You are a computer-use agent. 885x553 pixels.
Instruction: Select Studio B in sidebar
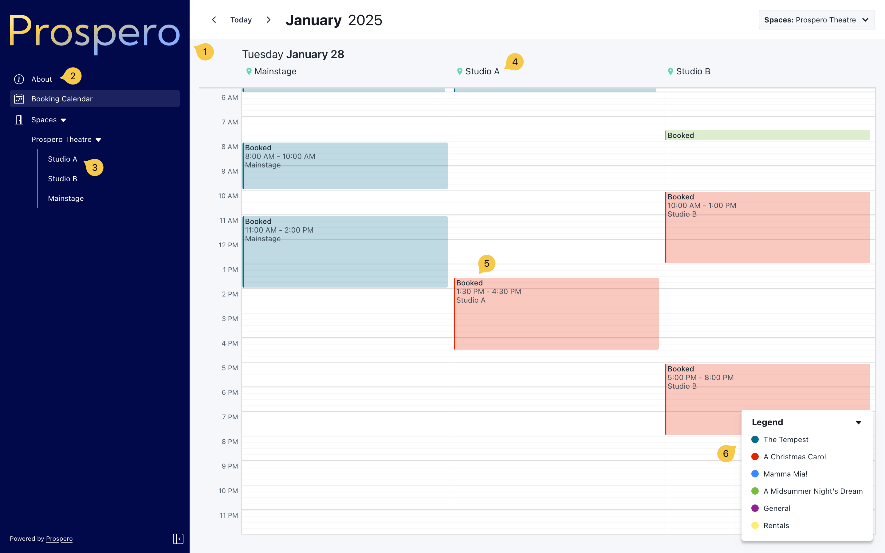(63, 179)
